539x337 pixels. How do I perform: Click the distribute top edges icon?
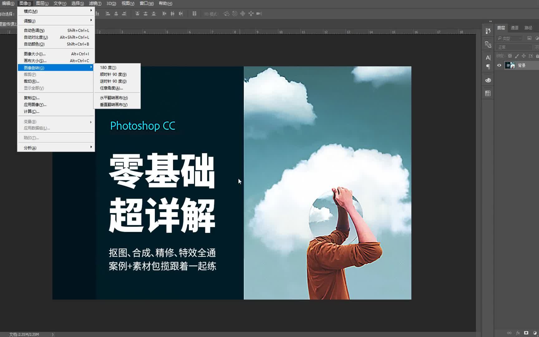[137, 14]
